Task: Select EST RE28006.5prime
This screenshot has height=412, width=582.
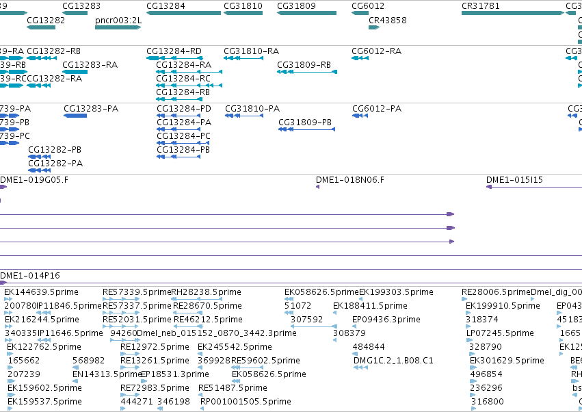Action: pos(464,298)
